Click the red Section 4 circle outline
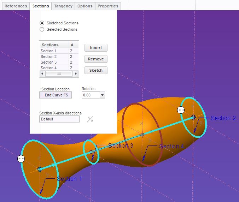The width and height of the screenshot is (239, 202). tap(122, 122)
